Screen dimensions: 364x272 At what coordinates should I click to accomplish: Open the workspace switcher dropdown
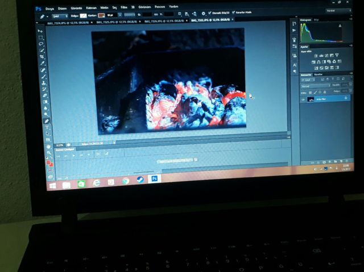tap(338, 10)
